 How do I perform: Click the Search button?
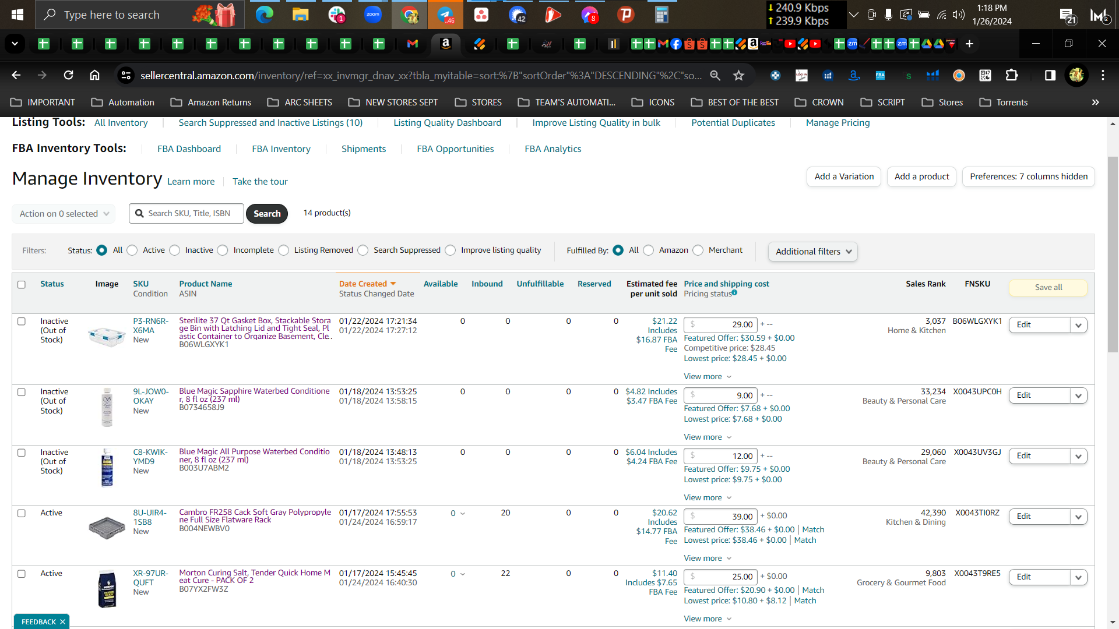(267, 214)
